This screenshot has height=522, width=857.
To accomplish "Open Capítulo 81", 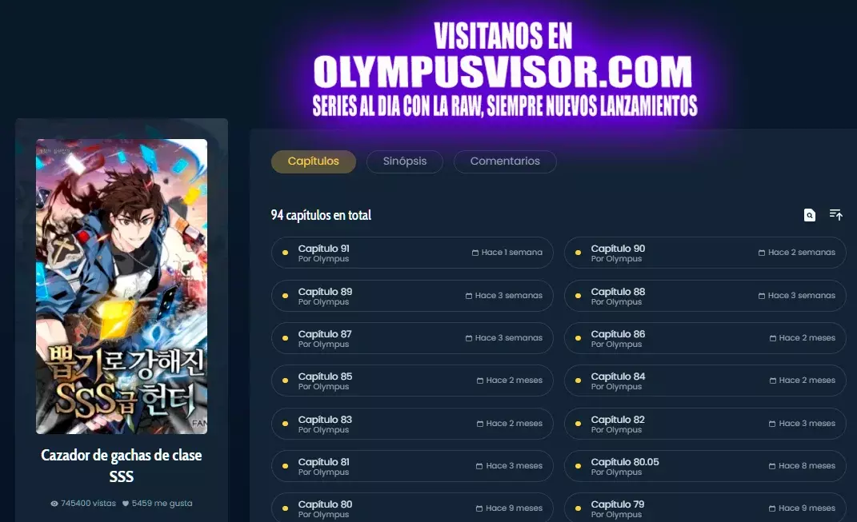I will pyautogui.click(x=412, y=466).
